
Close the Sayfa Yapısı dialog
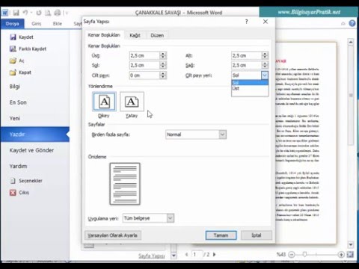point(266,22)
